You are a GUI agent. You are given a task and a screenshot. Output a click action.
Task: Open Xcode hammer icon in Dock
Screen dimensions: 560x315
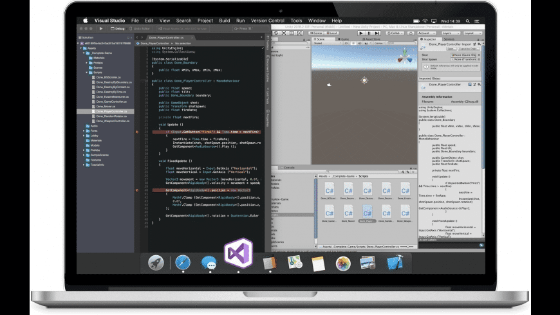pyautogui.click(x=395, y=263)
